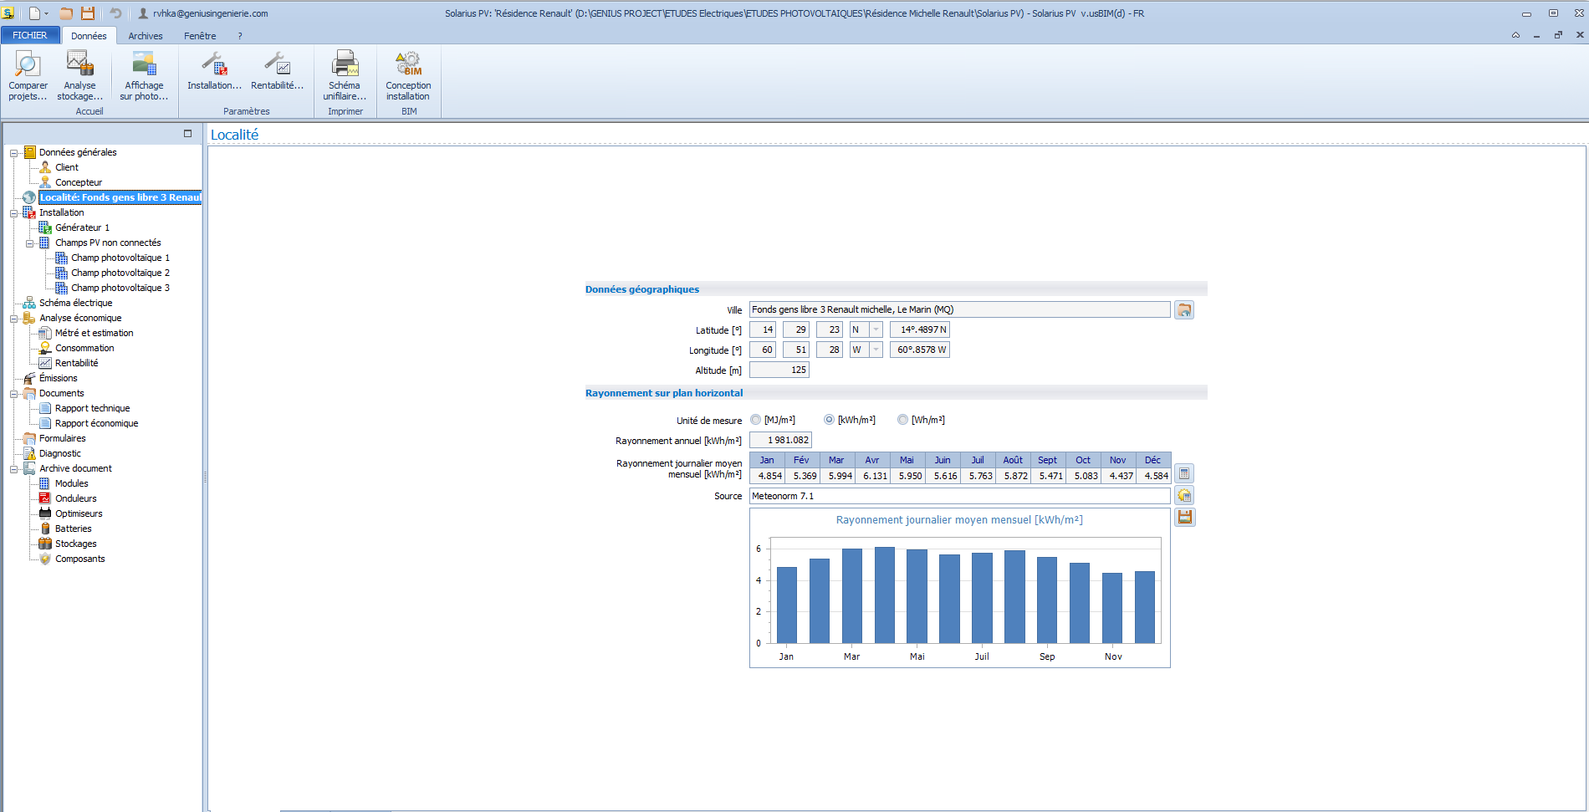Click the save radiation data icon
This screenshot has height=812, width=1589.
pyautogui.click(x=1184, y=518)
